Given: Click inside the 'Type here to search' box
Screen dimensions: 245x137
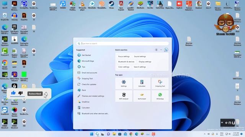Looking at the screenshot, I should coord(122,43).
